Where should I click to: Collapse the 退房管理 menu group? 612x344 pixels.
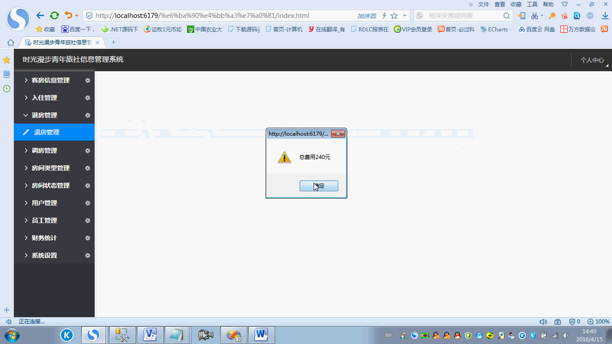point(54,115)
